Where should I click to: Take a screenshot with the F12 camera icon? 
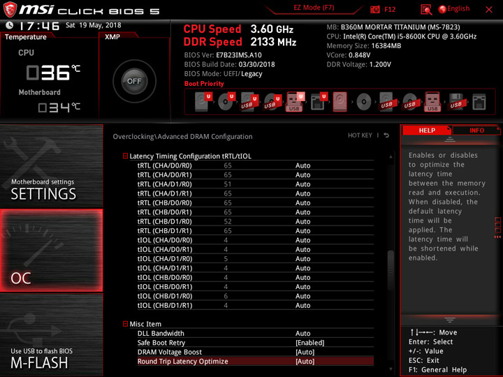374,10
